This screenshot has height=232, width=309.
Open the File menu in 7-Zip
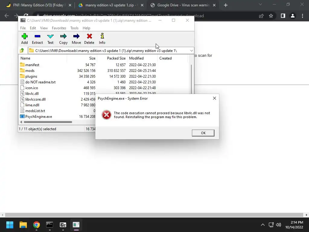pyautogui.click(x=23, y=28)
